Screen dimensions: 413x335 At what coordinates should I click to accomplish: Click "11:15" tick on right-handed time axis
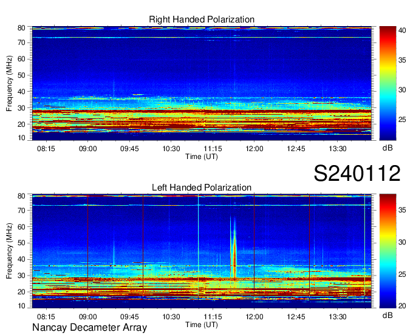click(213, 149)
